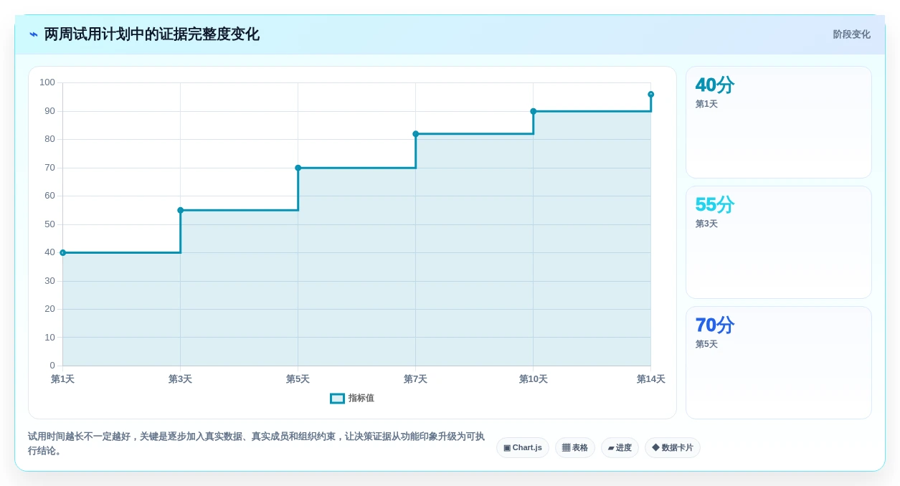
Task: Toggle the 指标值 legend swatch
Action: click(x=337, y=399)
